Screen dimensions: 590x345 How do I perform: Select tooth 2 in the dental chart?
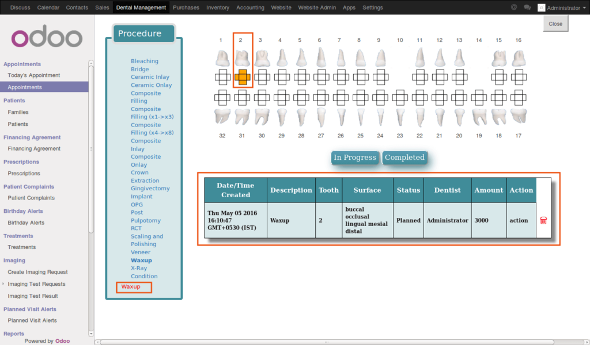point(242,56)
